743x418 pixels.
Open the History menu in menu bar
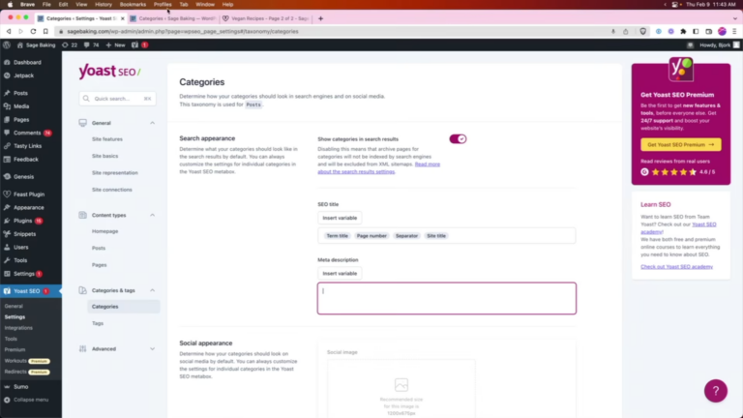104,4
